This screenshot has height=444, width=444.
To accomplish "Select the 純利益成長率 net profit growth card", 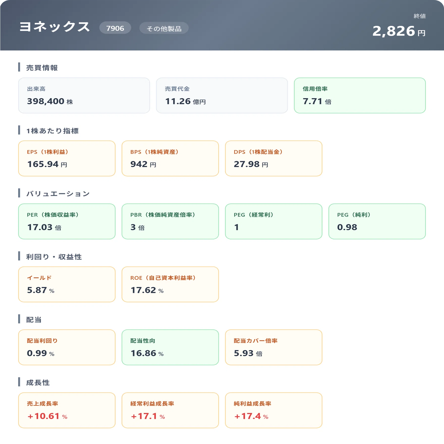I will [274, 410].
